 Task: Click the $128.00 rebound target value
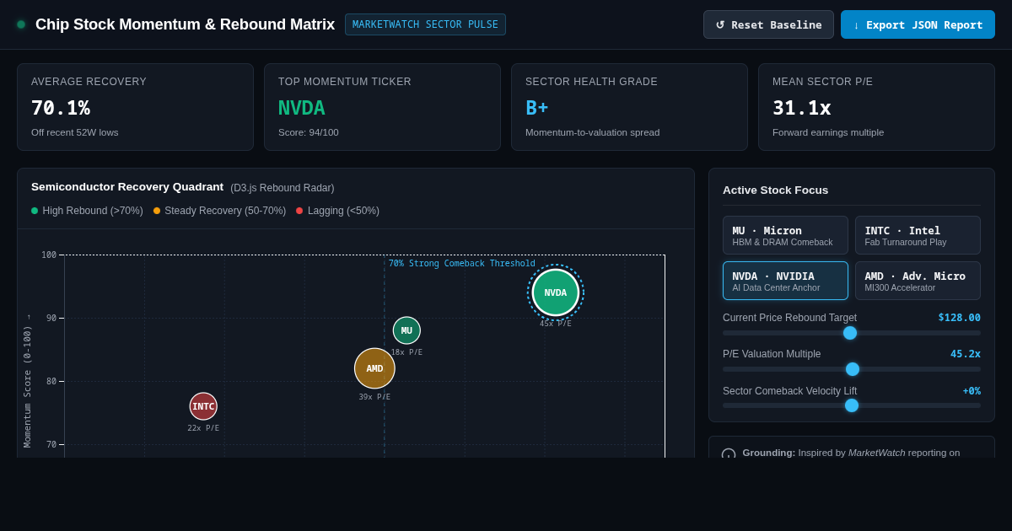960,318
